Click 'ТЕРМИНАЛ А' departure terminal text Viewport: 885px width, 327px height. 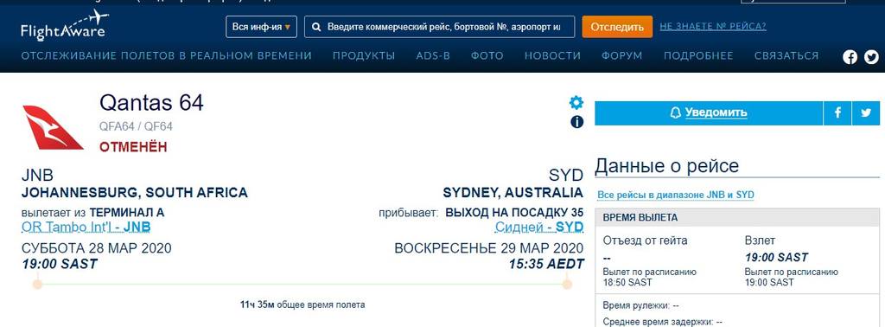click(x=127, y=213)
